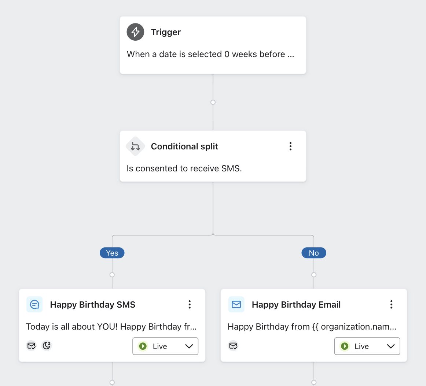This screenshot has height=386, width=426.
Task: Click the green Live status circle on the SMS card
Action: coord(143,346)
